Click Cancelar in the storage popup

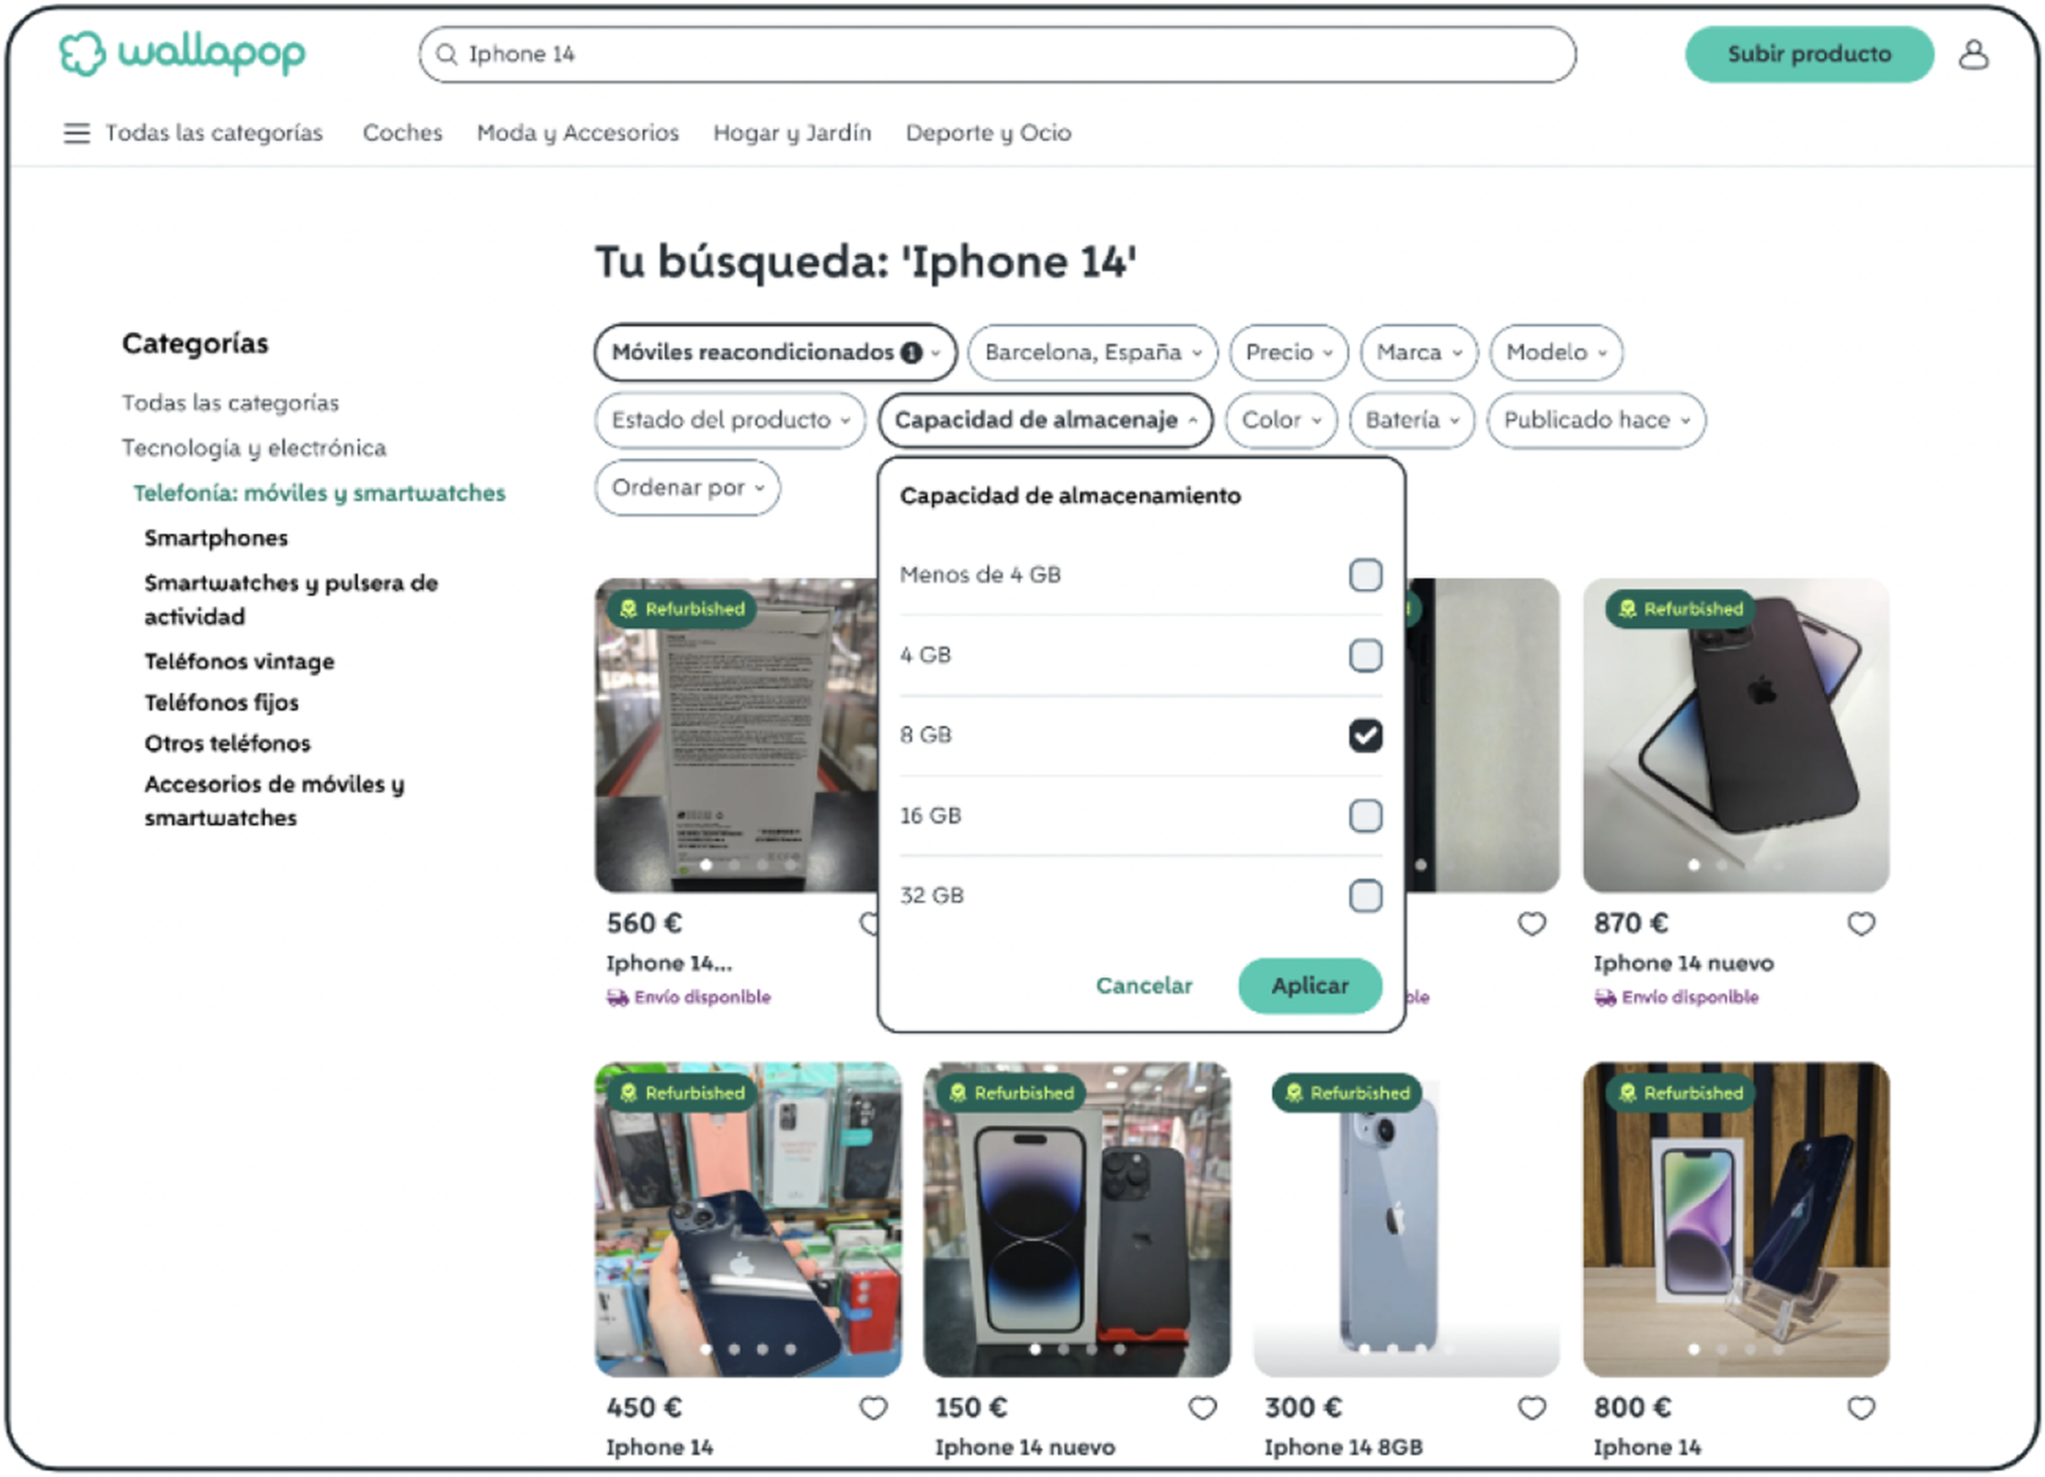[x=1143, y=985]
